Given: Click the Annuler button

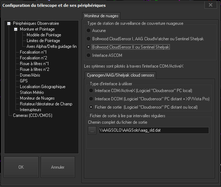Looking at the screenshot, I should point(58,167).
